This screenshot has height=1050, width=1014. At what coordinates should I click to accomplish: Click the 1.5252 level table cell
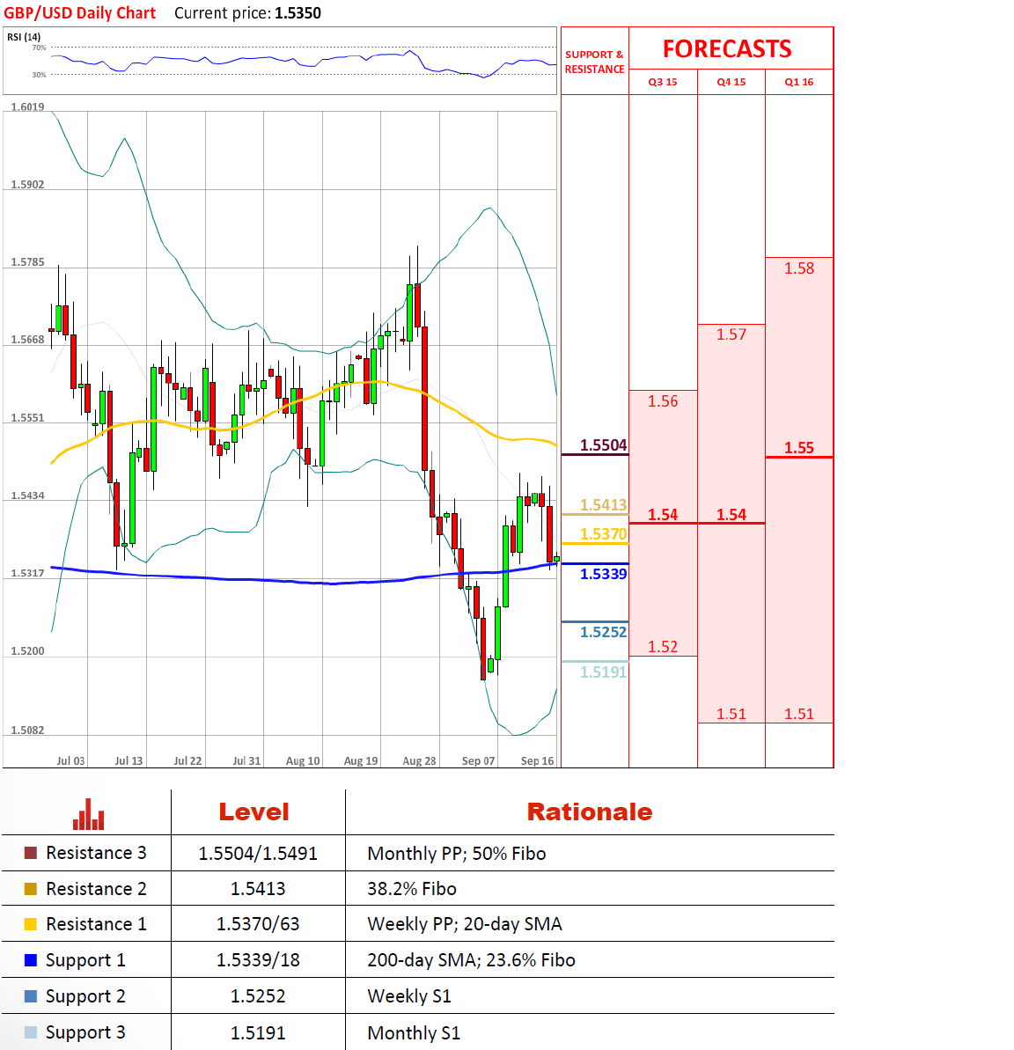258,996
